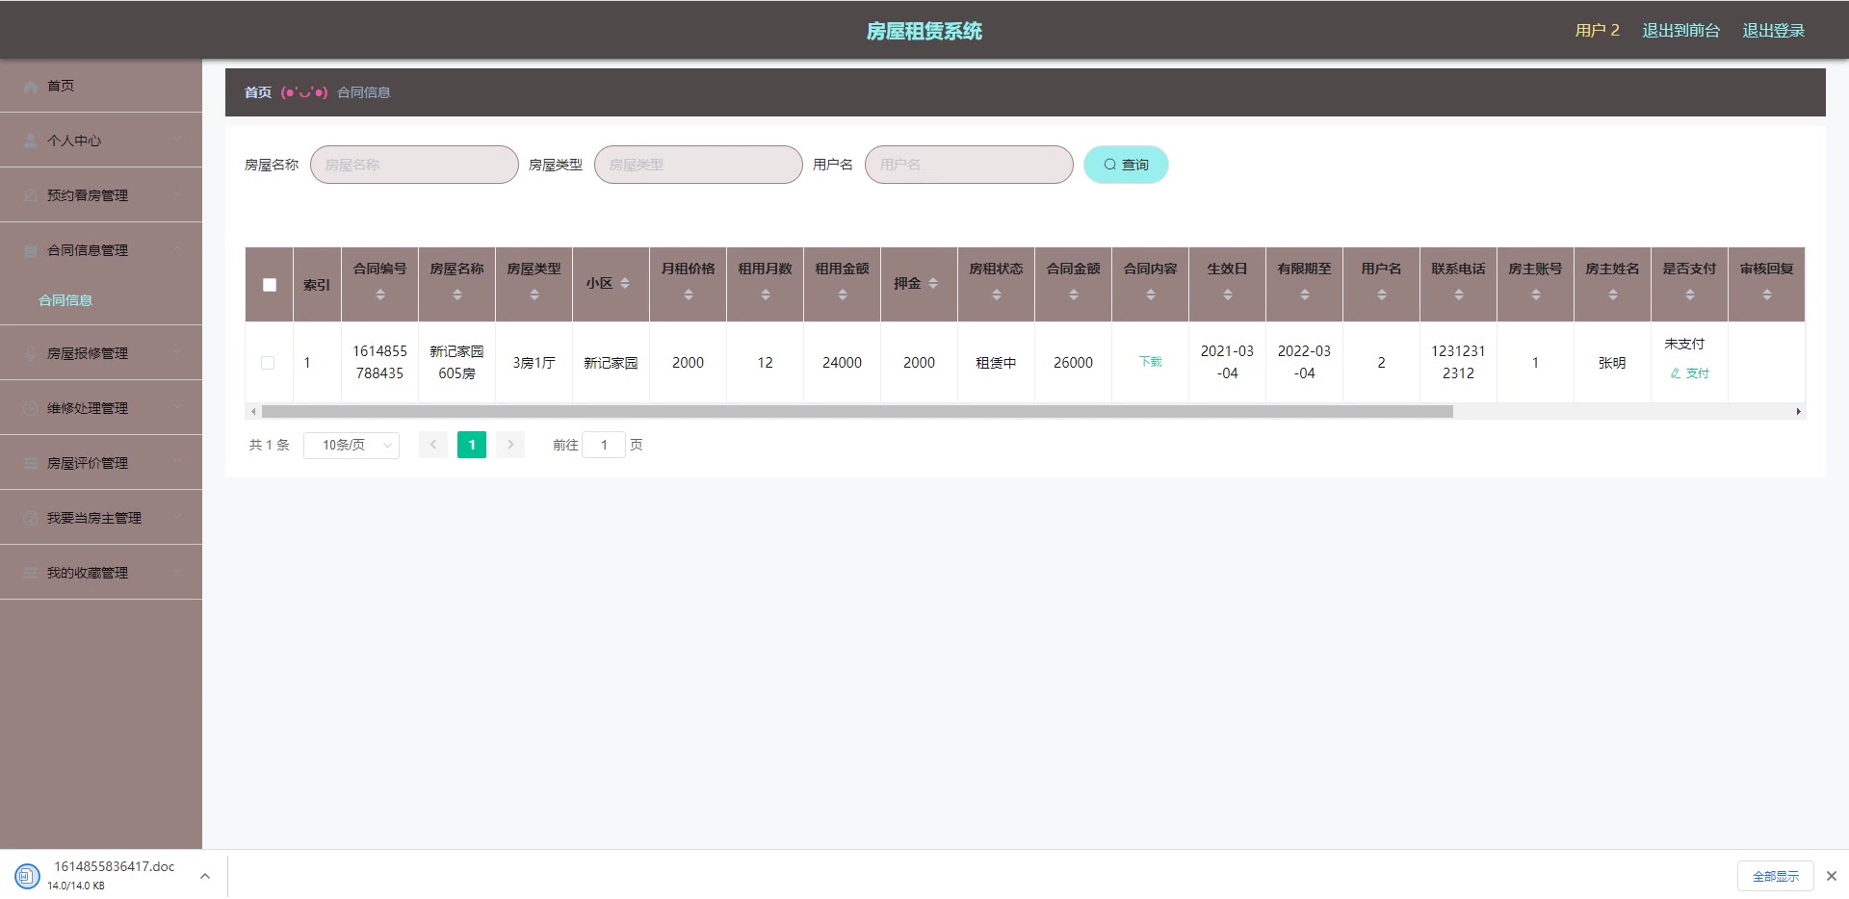The width and height of the screenshot is (1849, 899).
Task: Select the 合同信息 submenu item
Action: coord(65,300)
